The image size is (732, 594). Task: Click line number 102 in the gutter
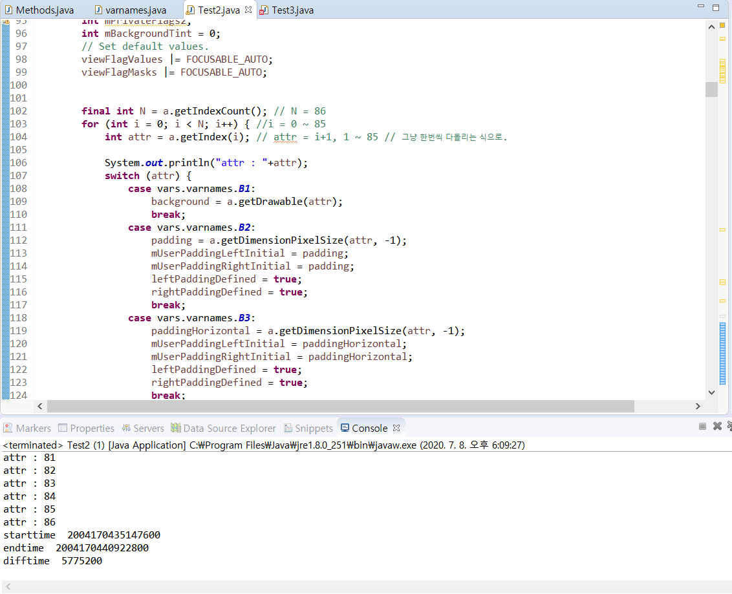click(19, 111)
